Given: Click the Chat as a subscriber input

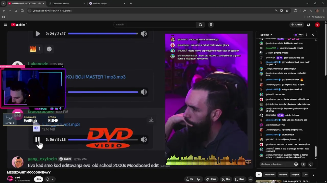Looking at the screenshot, I should coord(276,164).
